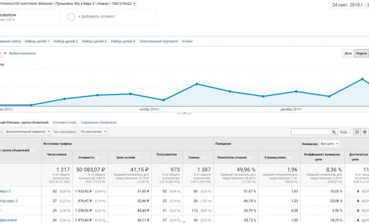This screenshot has height=223, width=369.
Task: Sort by 'Страниц/сеанс' column
Action: point(275,157)
